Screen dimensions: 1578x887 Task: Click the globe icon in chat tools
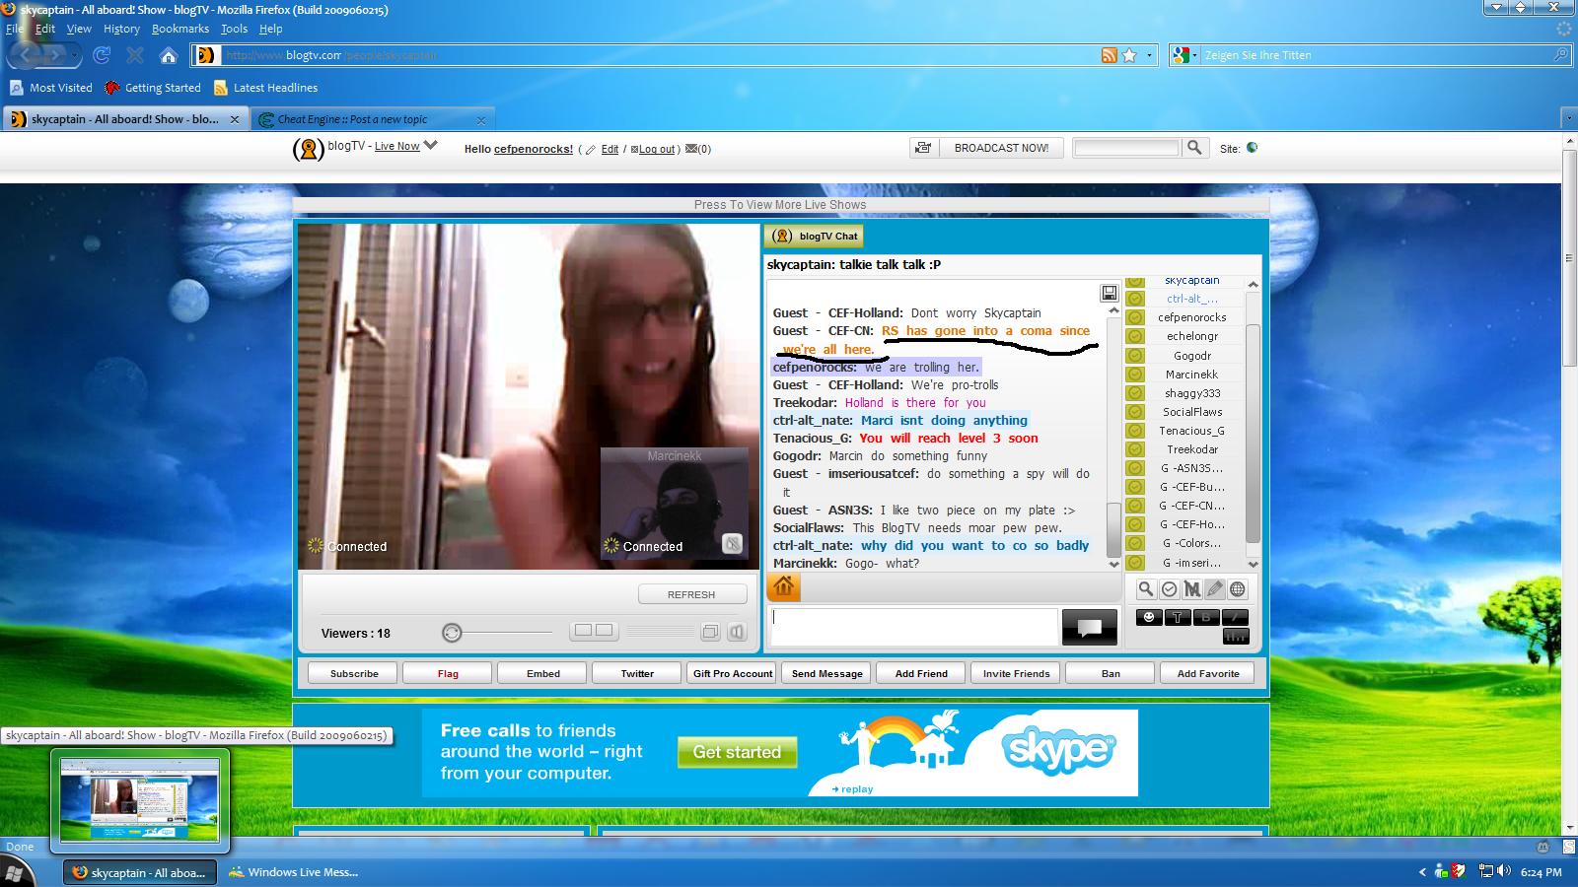1237,589
